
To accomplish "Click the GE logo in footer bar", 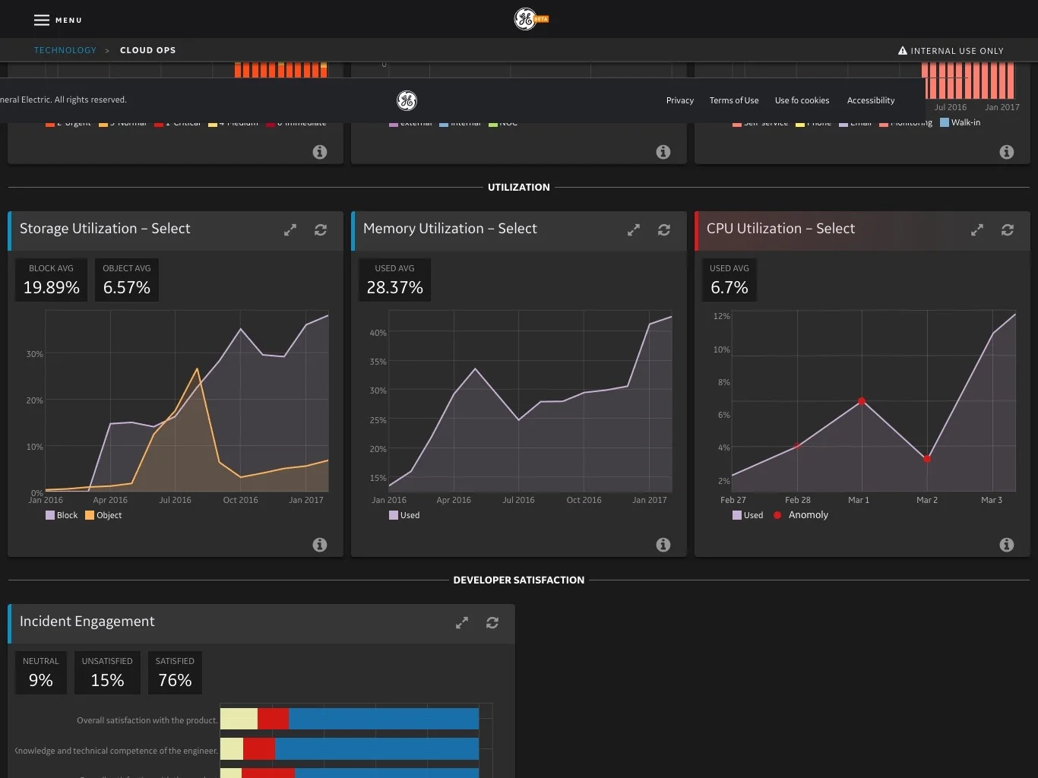I will coord(407,100).
